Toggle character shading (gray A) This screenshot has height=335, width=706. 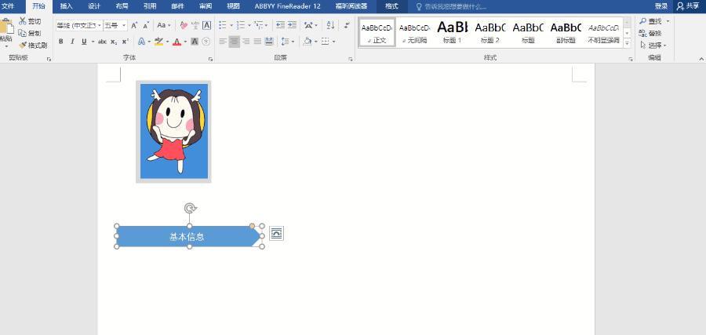pos(195,42)
